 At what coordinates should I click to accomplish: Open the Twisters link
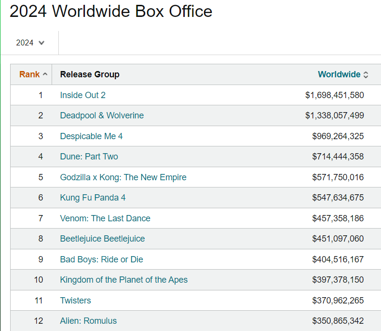(75, 301)
